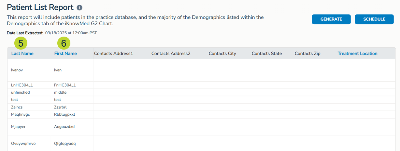Click the info icon beside Patient List Report

(x=79, y=7)
